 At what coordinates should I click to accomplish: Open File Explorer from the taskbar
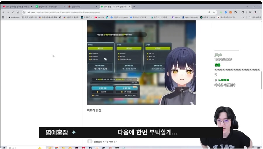coord(63,148)
